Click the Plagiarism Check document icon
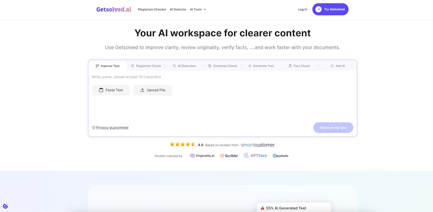This screenshot has height=212, width=433. (x=132, y=66)
